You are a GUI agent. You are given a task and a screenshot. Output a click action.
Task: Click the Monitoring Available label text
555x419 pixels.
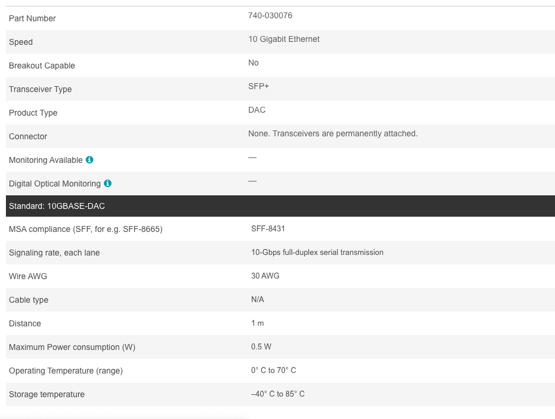pos(46,160)
